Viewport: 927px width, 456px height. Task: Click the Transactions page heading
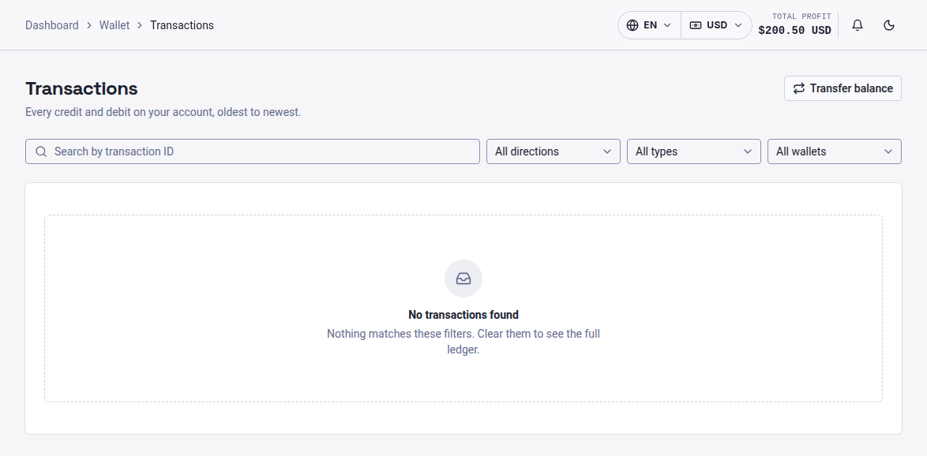[81, 88]
